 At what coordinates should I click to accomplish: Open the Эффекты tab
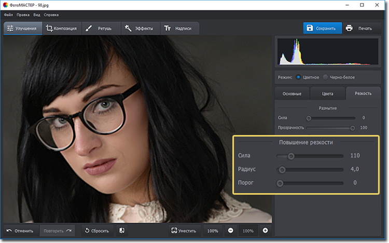[138, 28]
